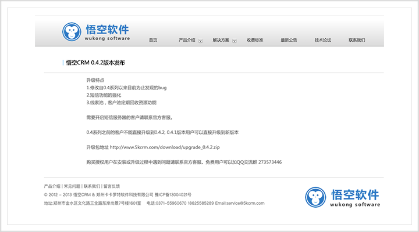Open the 收费标准 pricing page
419x232 pixels.
pos(255,40)
